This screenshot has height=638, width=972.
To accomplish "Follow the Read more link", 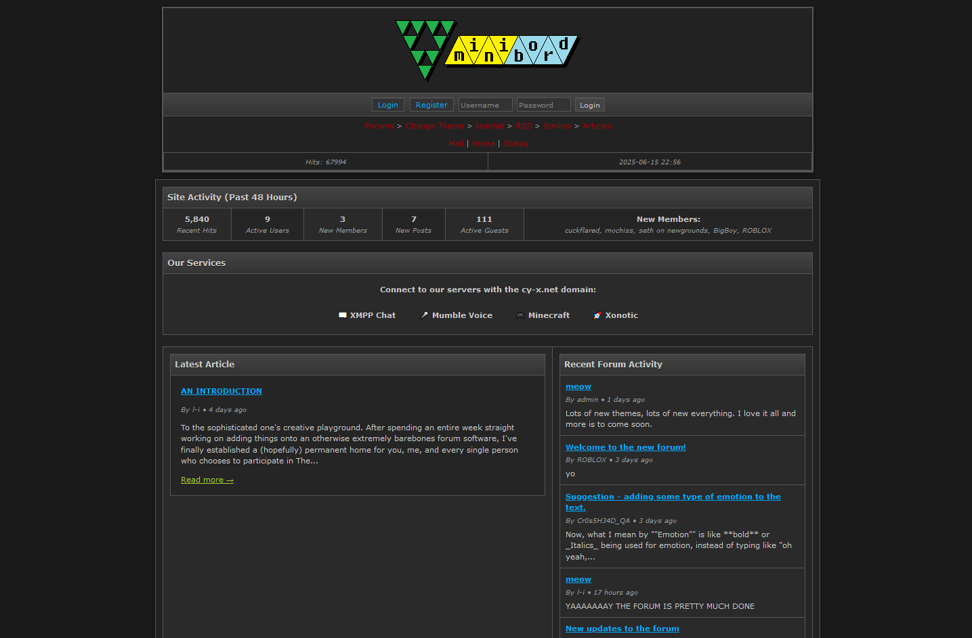I will click(207, 480).
